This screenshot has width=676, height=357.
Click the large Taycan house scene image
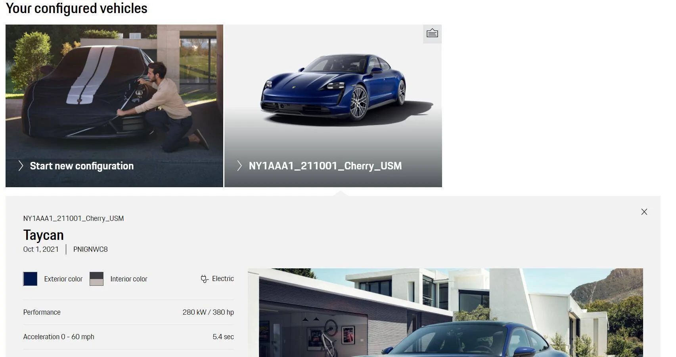click(x=445, y=313)
